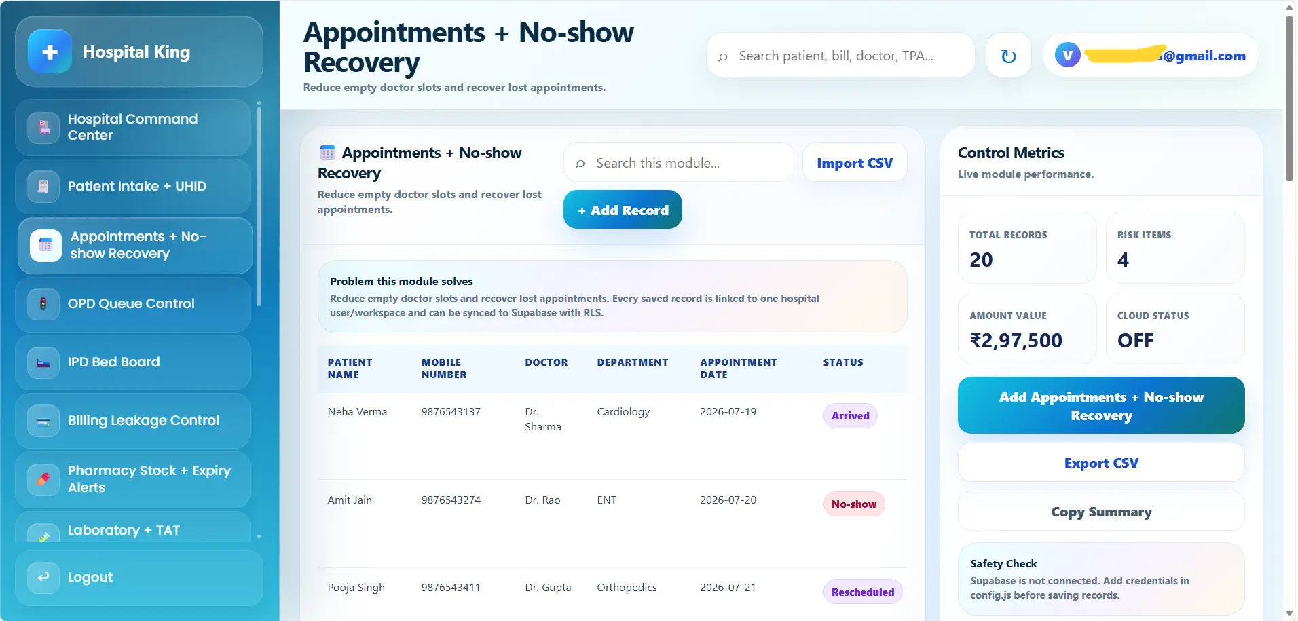Click the calendar icon beside module title
This screenshot has height=621, width=1298.
(327, 153)
